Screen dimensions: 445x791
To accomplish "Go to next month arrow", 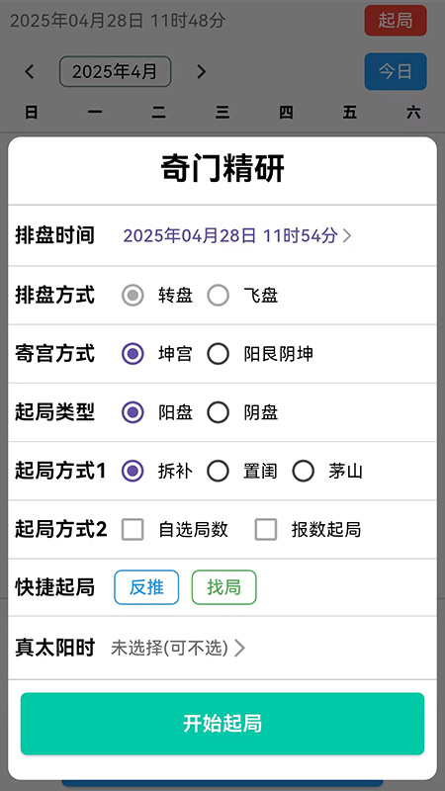I will click(x=202, y=71).
